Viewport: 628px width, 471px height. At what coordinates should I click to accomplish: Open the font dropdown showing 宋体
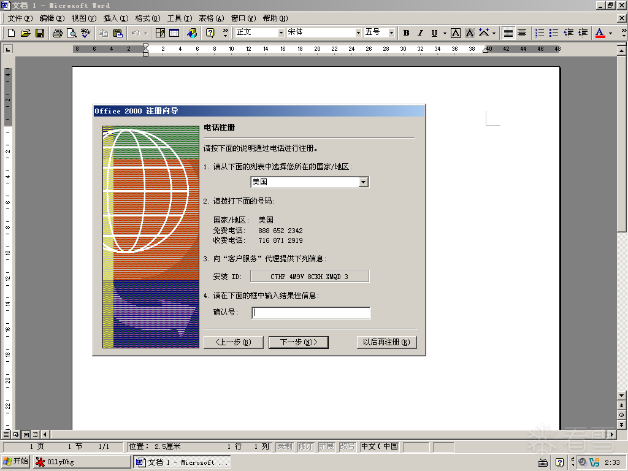point(358,33)
